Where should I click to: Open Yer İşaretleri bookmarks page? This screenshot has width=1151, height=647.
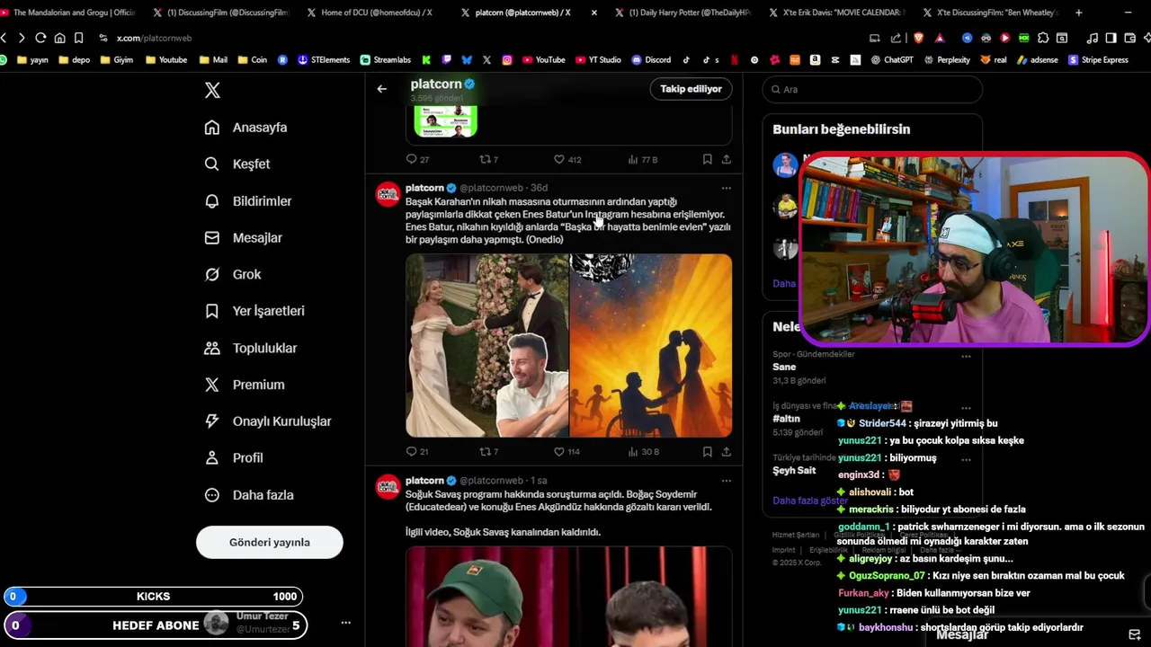pyautogui.click(x=254, y=311)
